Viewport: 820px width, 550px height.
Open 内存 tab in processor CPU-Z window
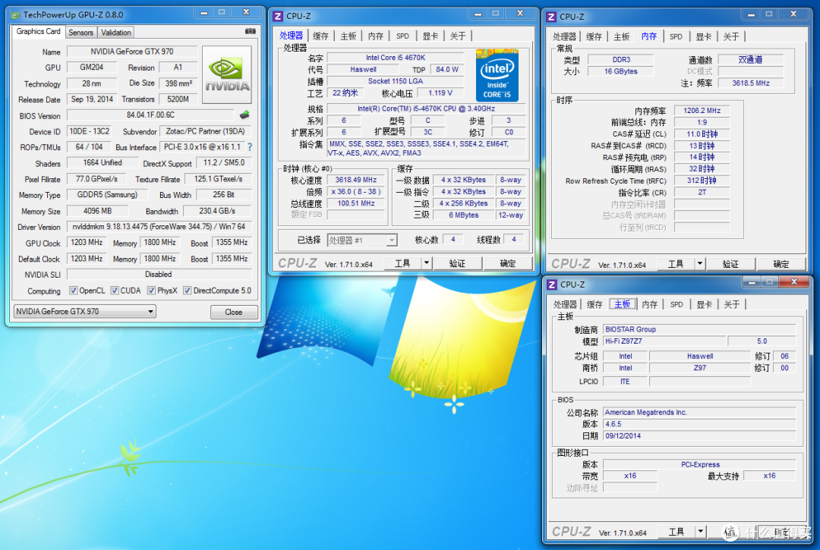376,36
